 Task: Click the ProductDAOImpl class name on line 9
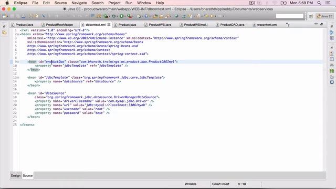(162, 62)
